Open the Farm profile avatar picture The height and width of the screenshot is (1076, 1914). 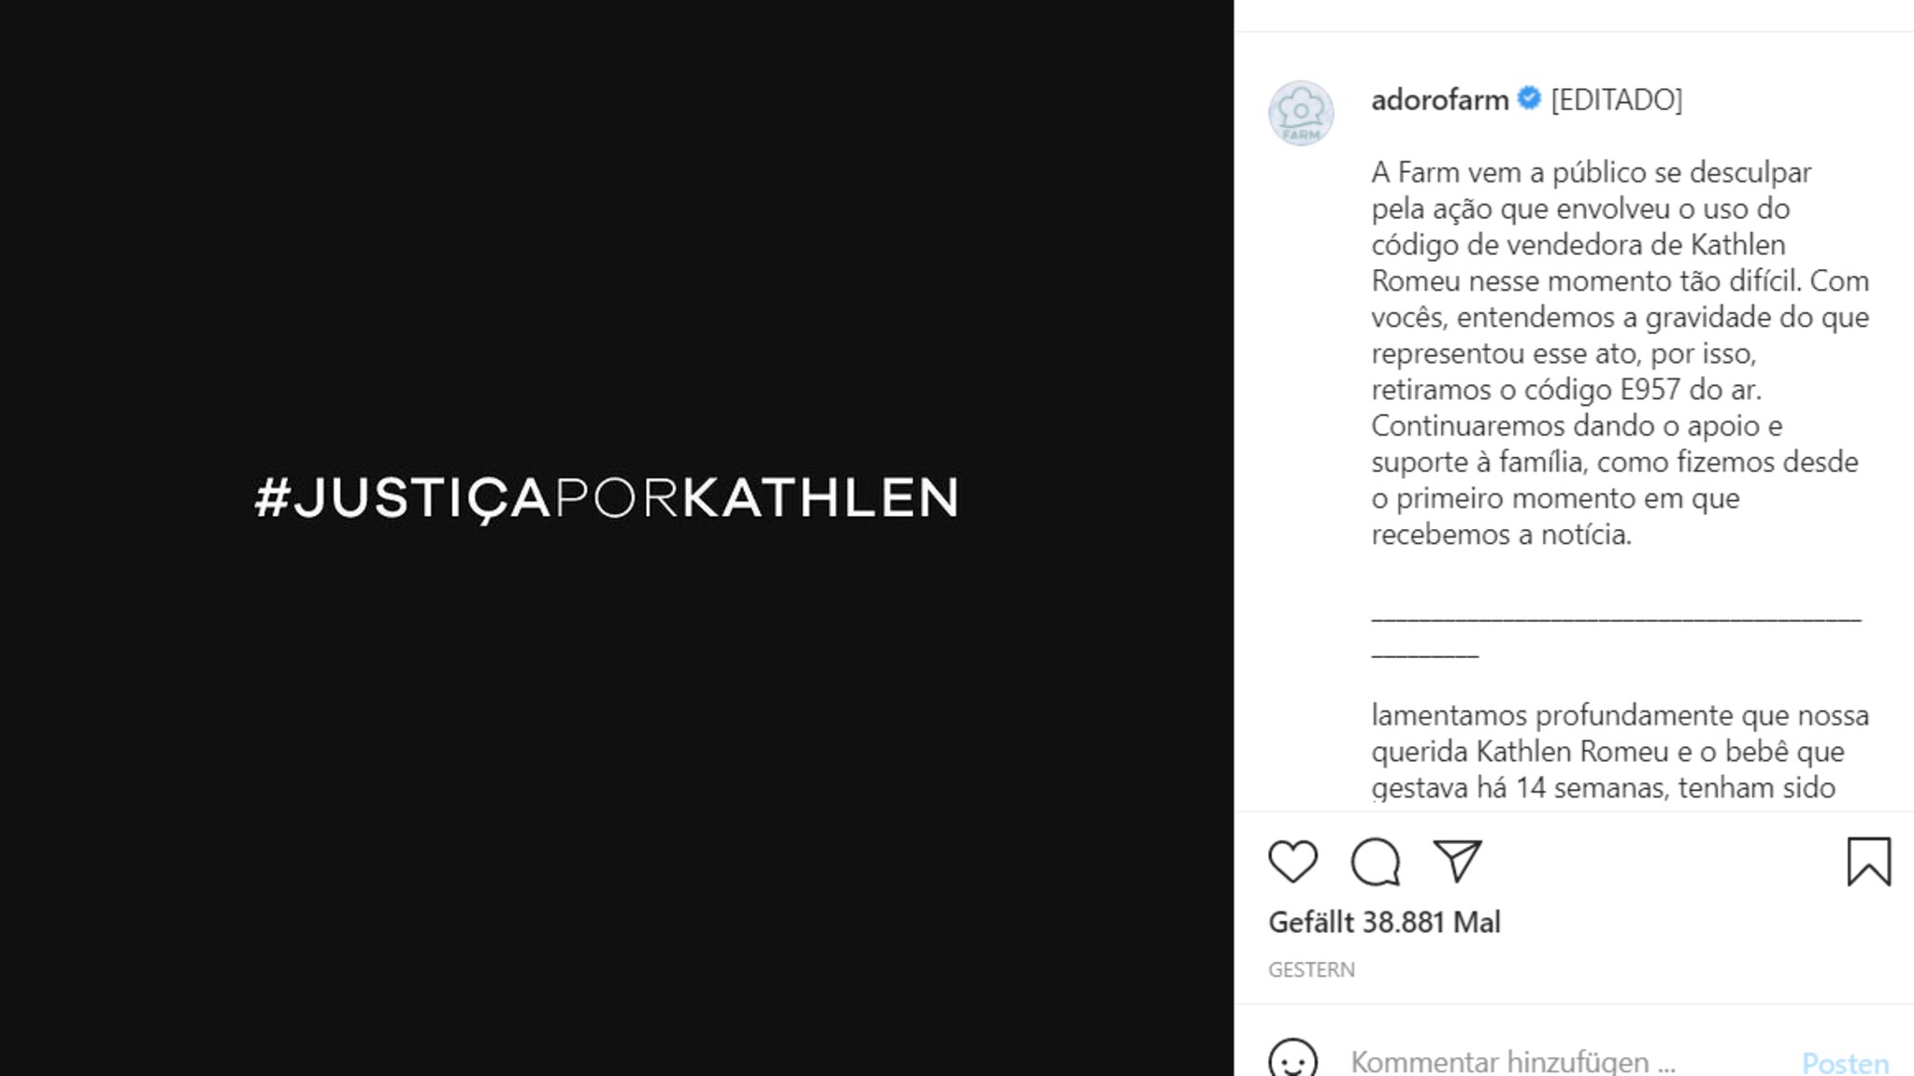click(x=1301, y=113)
